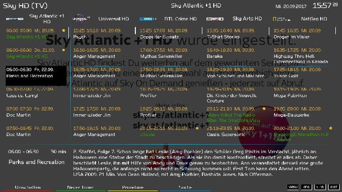The width and height of the screenshot is (342, 192).
Task: Select Die Kinder der Nouvelle Couture entry
Action: (x=237, y=95)
